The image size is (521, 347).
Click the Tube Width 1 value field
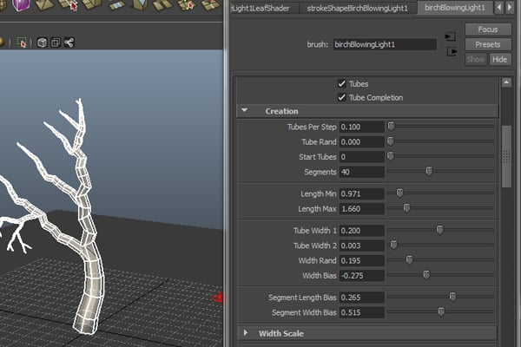click(x=362, y=230)
